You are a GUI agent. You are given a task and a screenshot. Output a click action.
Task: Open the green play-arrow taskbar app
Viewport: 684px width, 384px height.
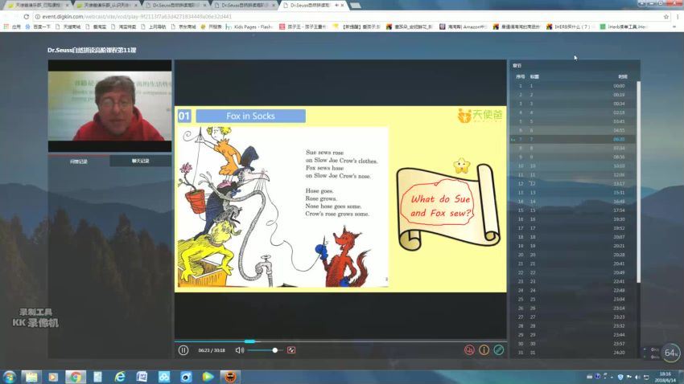208,377
